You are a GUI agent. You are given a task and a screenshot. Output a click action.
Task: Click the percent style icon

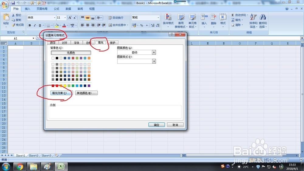tap(142, 25)
